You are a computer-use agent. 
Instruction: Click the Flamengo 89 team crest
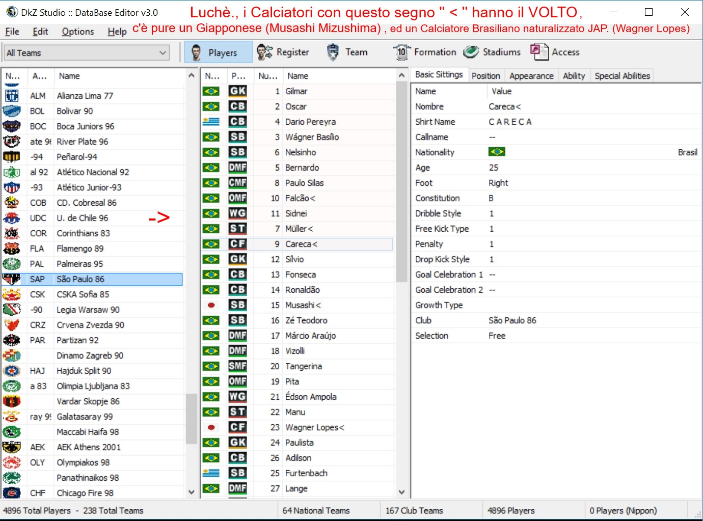tap(12, 249)
